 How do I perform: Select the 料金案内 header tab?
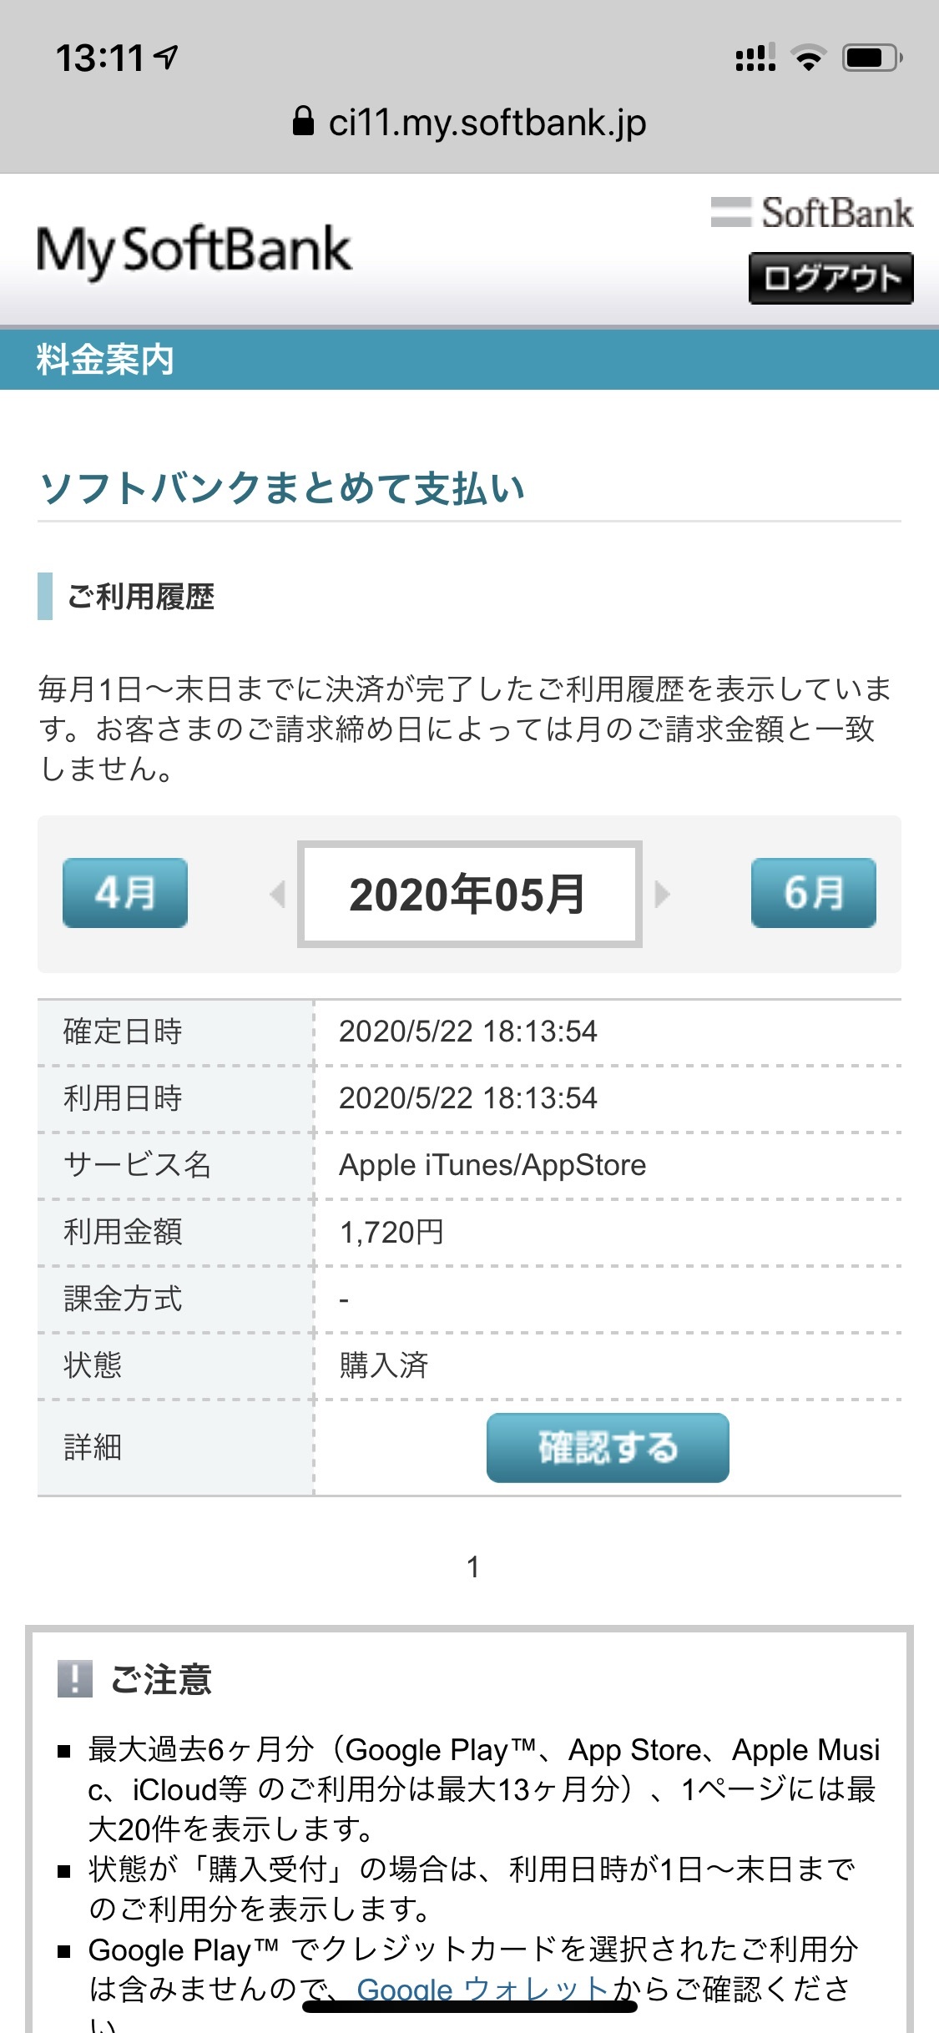tap(105, 360)
